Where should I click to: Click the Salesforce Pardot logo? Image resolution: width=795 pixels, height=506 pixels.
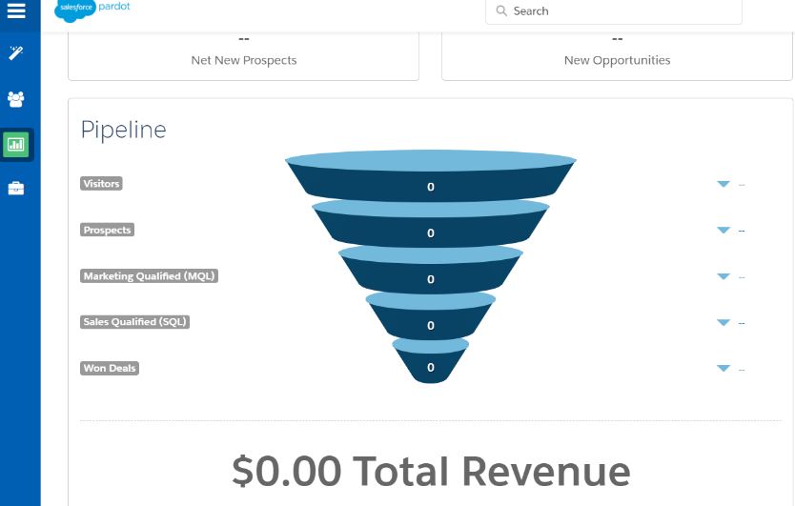92,10
